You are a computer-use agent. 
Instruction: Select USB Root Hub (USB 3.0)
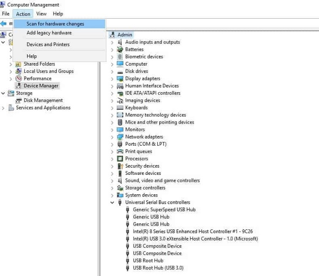pyautogui.click(x=158, y=268)
